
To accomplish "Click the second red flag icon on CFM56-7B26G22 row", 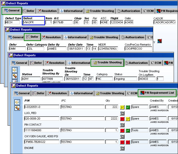I will pos(128,142).
